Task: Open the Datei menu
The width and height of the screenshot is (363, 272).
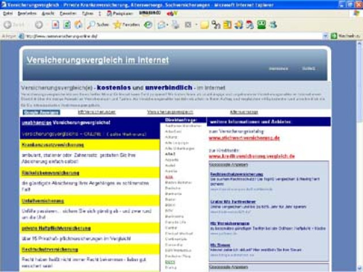Action: tap(7, 14)
